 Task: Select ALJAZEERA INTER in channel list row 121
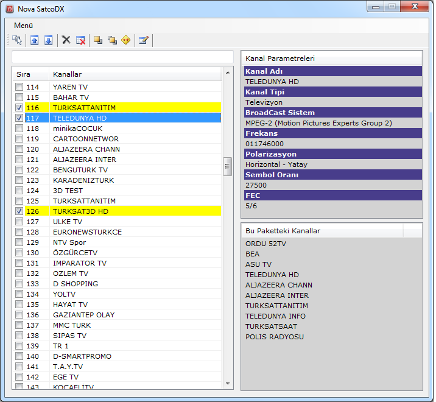[x=117, y=160]
